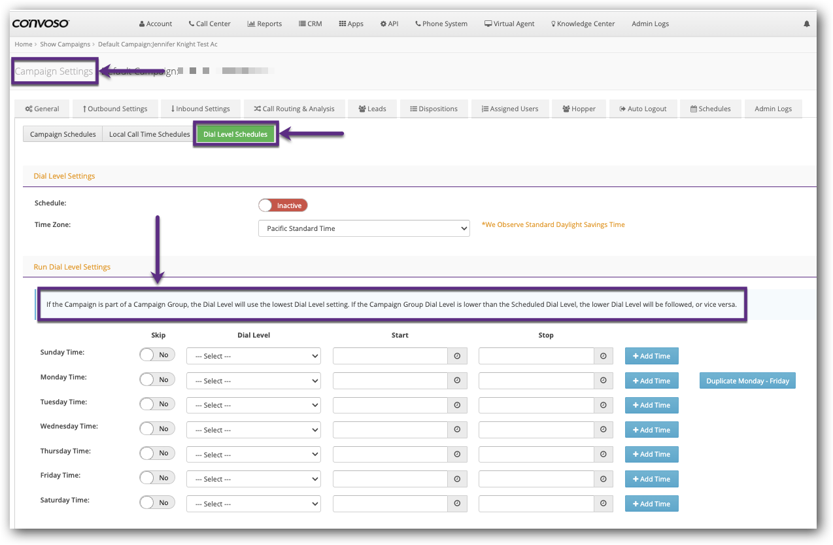This screenshot has height=545, width=833.
Task: Click Add Time for Sunday
Action: (x=651, y=356)
